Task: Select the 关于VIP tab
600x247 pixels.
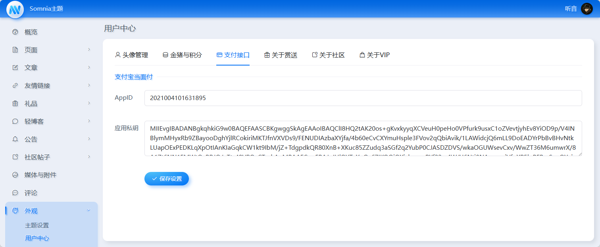Action: (x=374, y=55)
